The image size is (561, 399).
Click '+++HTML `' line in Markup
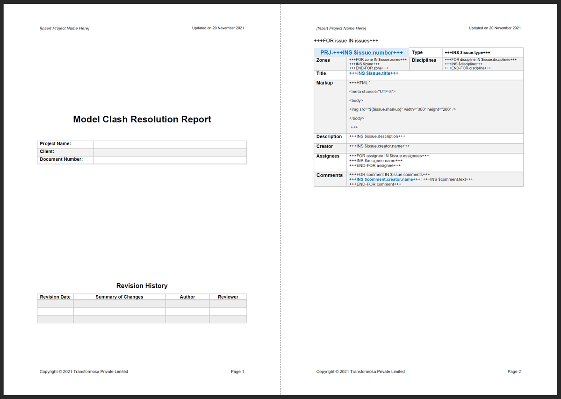click(x=360, y=83)
